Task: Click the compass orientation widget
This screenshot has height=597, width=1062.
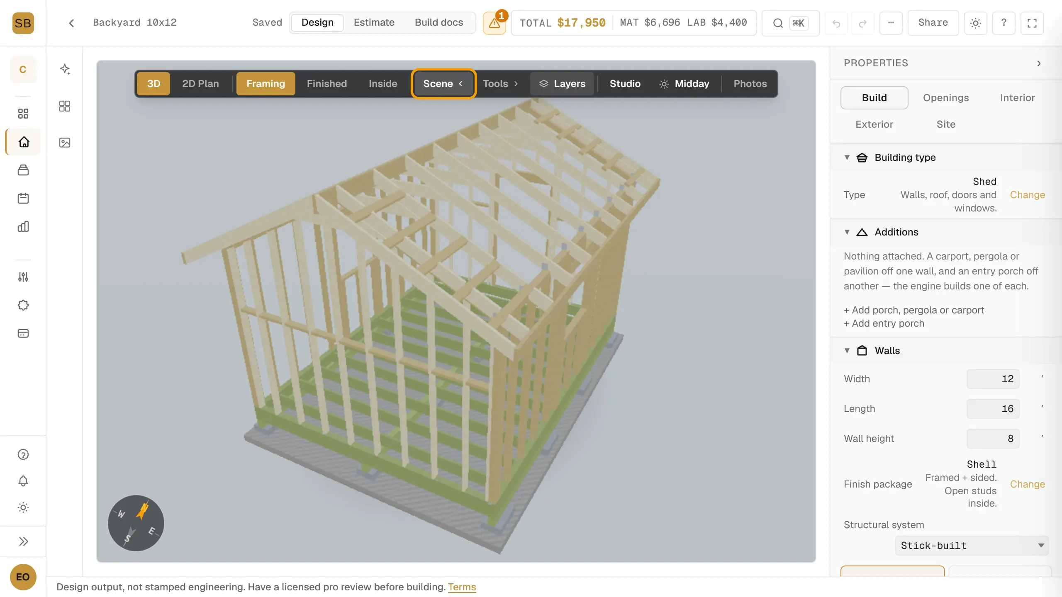Action: [136, 523]
